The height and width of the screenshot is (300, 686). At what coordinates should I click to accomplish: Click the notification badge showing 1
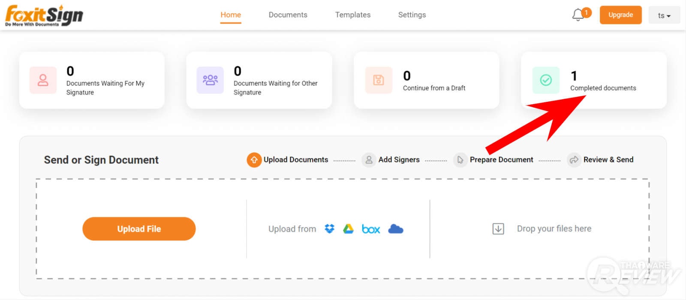pos(586,12)
